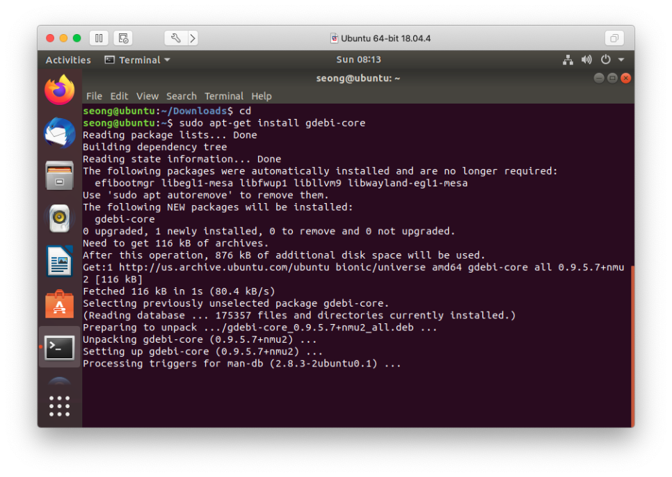672x477 pixels.
Task: Click 'Unpacking gdebi-core' line
Action: (x=200, y=339)
